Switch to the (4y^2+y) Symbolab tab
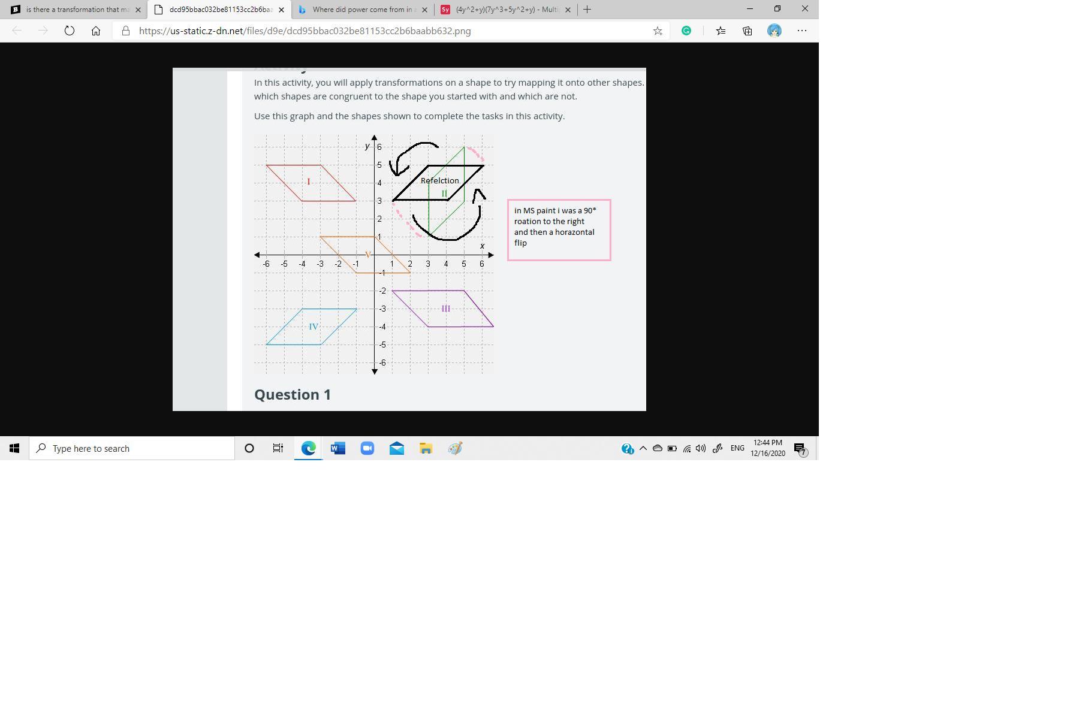The height and width of the screenshot is (719, 1079). click(506, 10)
